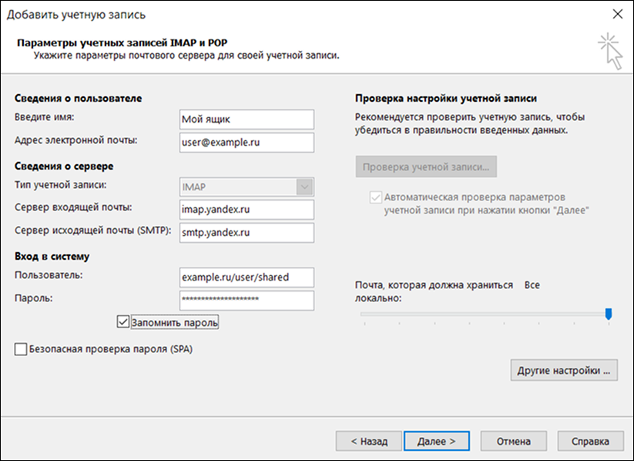The height and width of the screenshot is (461, 634).
Task: Cancel setup with 'Отмена' button
Action: click(513, 441)
